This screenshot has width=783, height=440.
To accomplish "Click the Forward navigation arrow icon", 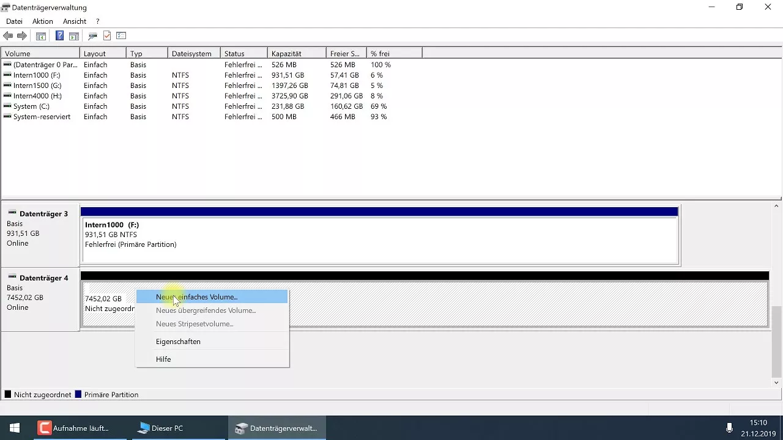I will coord(23,35).
